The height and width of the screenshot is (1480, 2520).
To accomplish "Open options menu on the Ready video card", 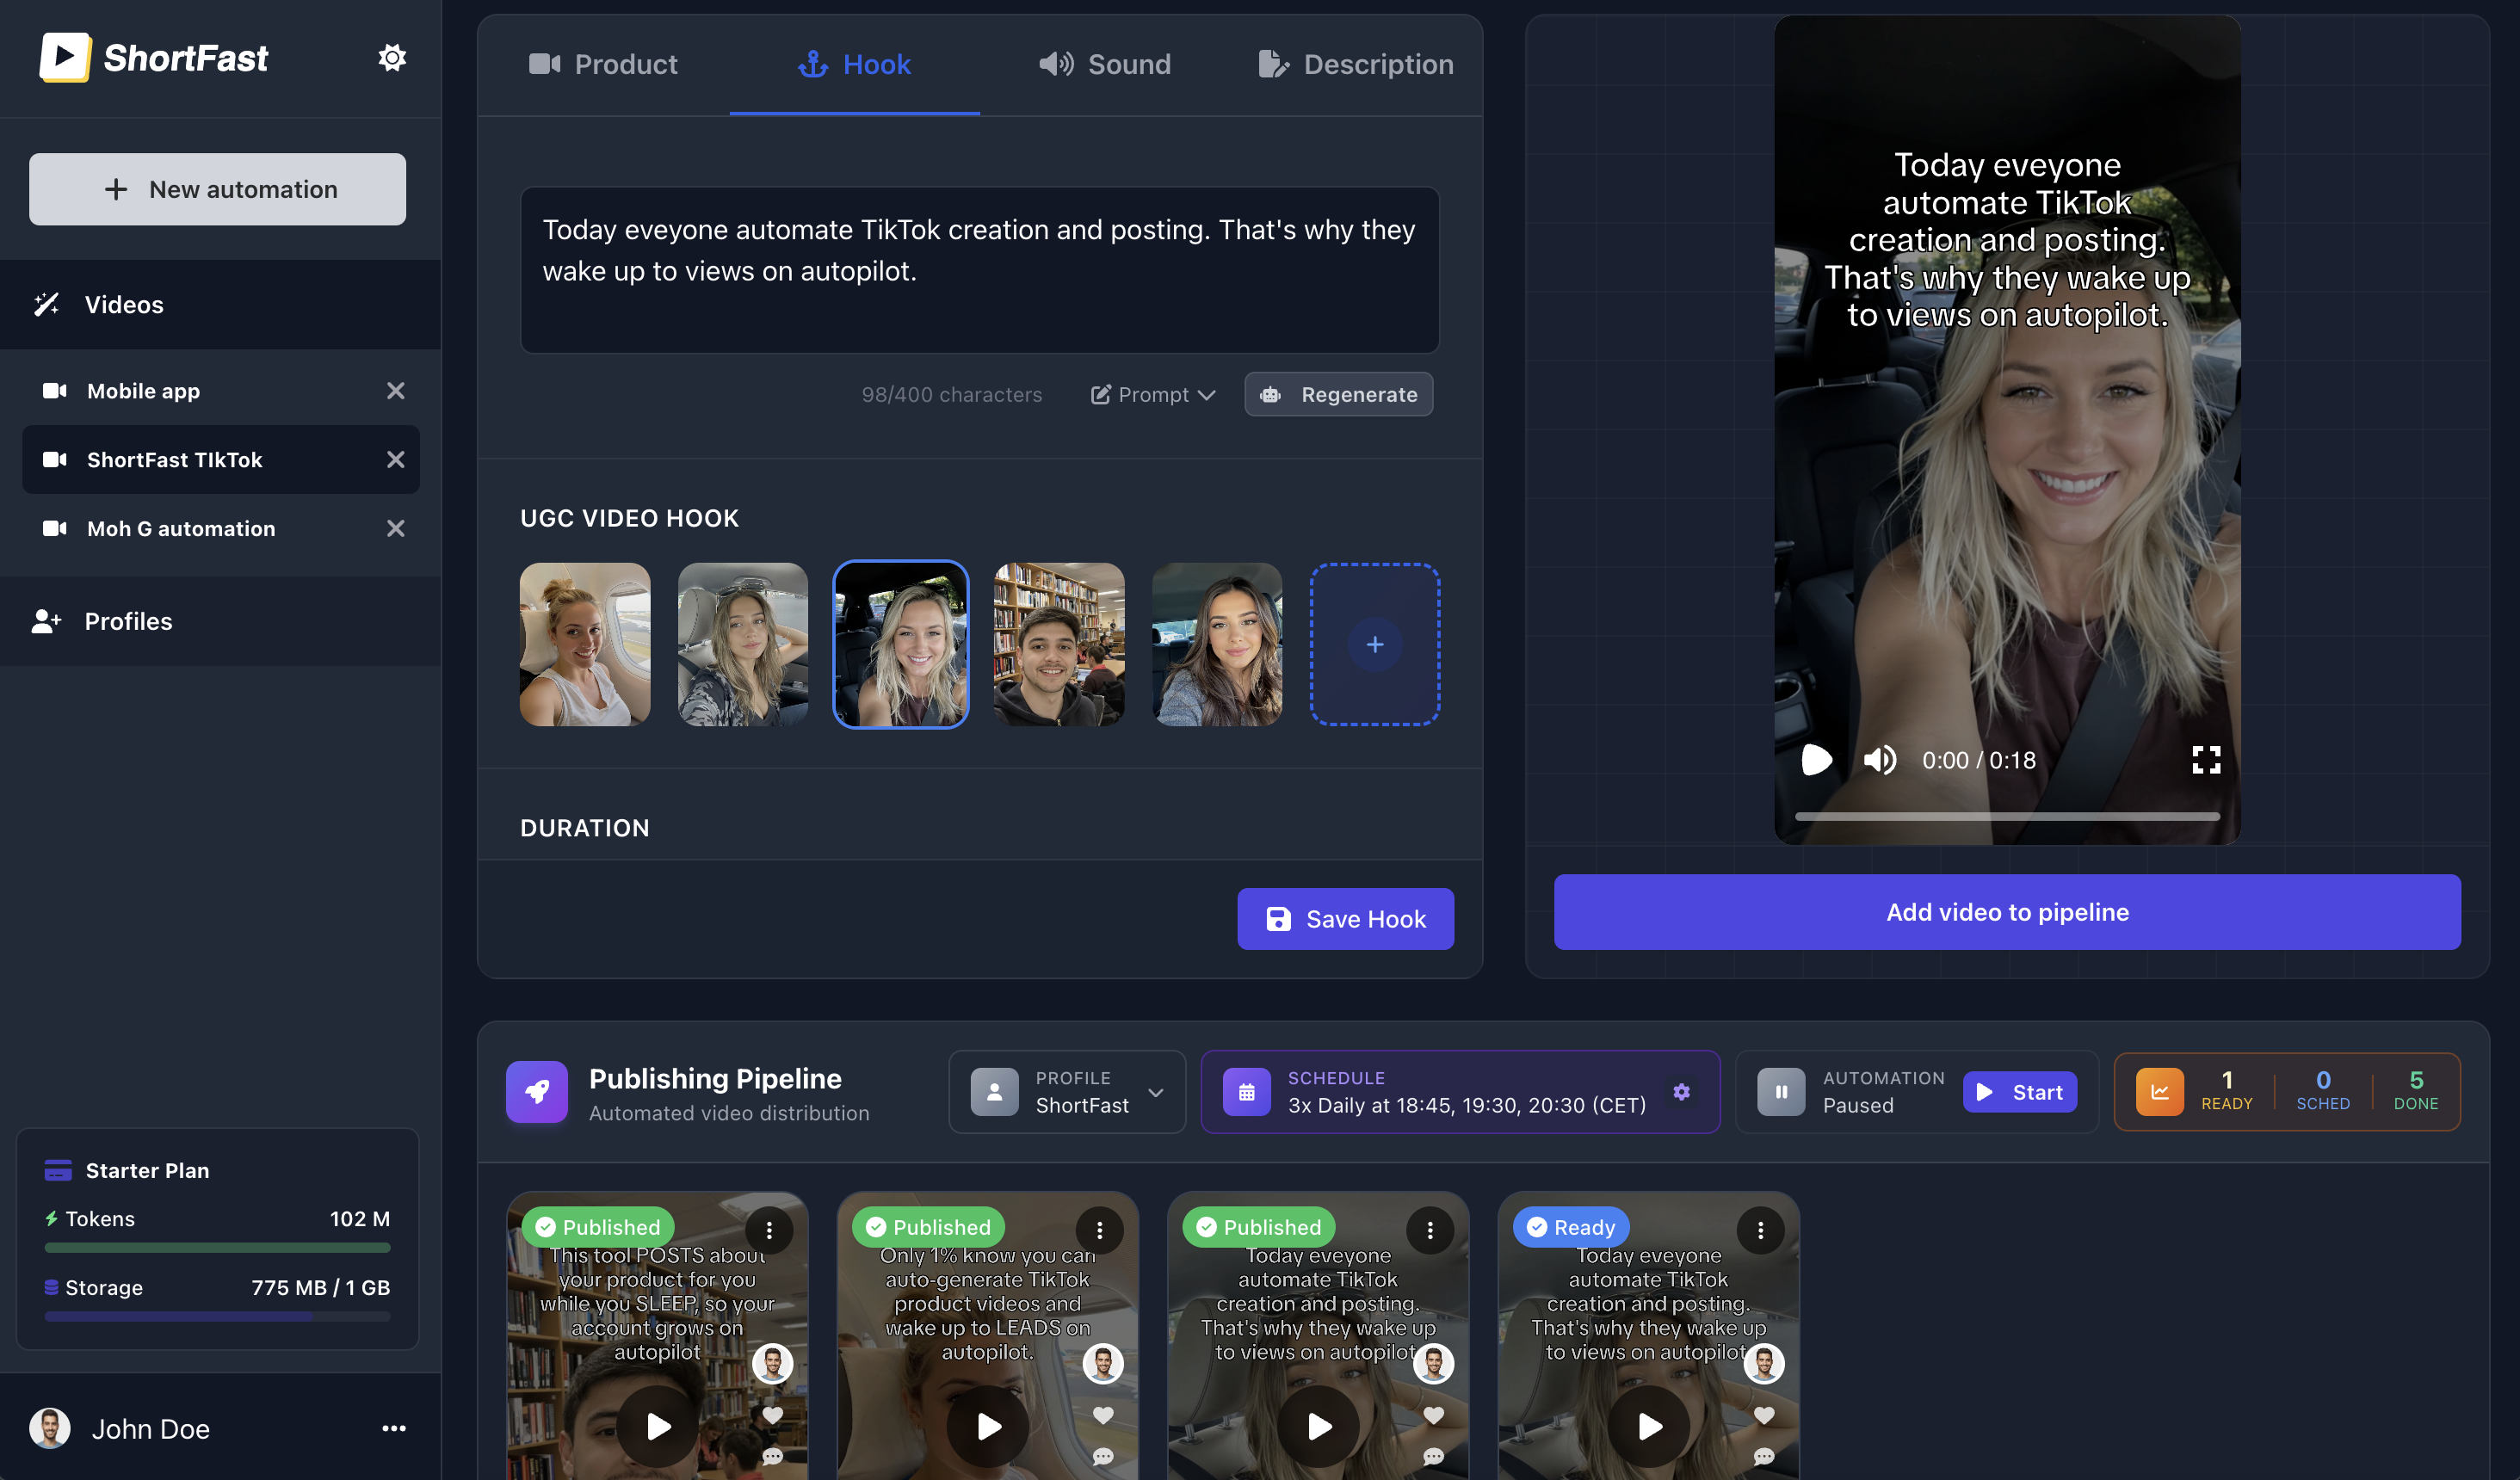I will tap(1760, 1231).
